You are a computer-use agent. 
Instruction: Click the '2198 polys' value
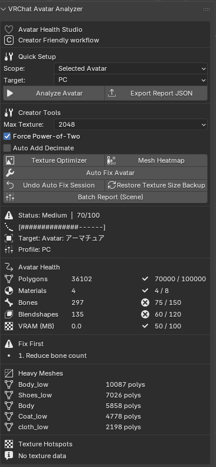coord(123,427)
